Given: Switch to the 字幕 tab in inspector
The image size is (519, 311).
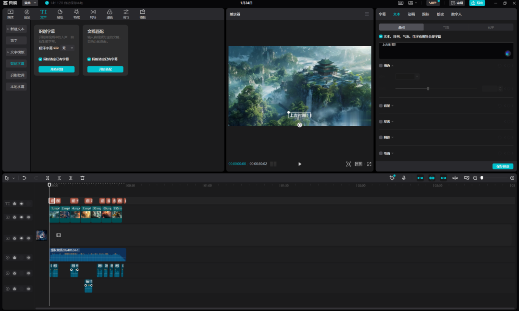Looking at the screenshot, I should (x=383, y=14).
